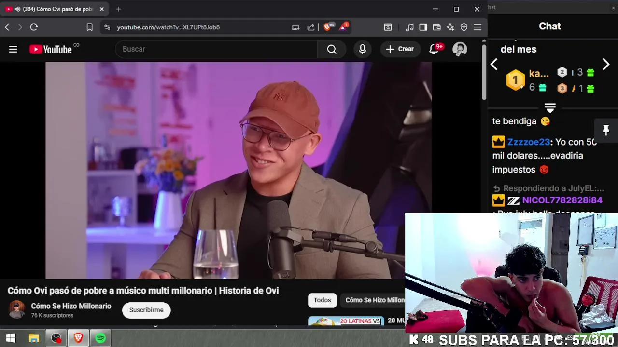Click the Crear button
The width and height of the screenshot is (618, 347).
400,49
